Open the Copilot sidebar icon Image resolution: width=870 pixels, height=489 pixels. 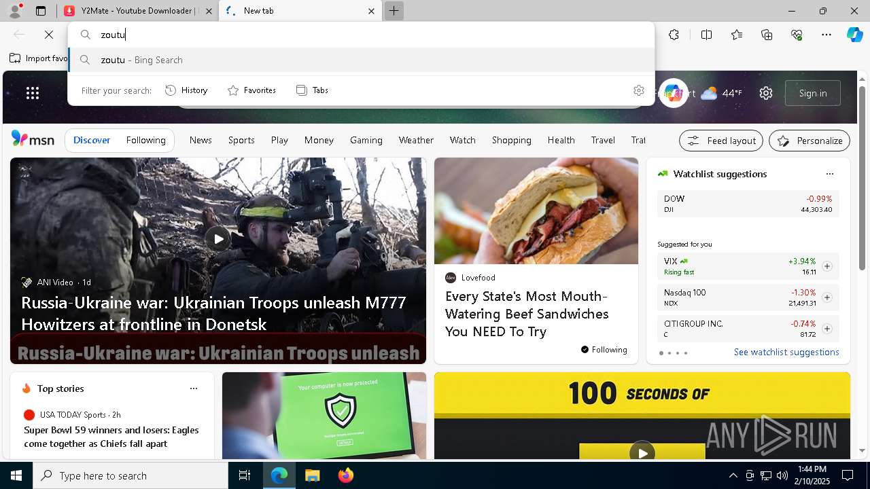click(x=854, y=35)
